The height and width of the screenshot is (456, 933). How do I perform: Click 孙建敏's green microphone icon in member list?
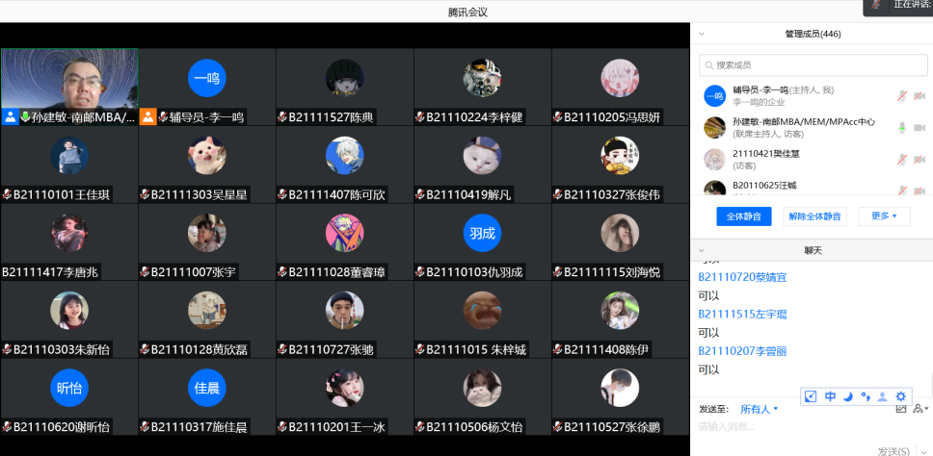click(903, 127)
